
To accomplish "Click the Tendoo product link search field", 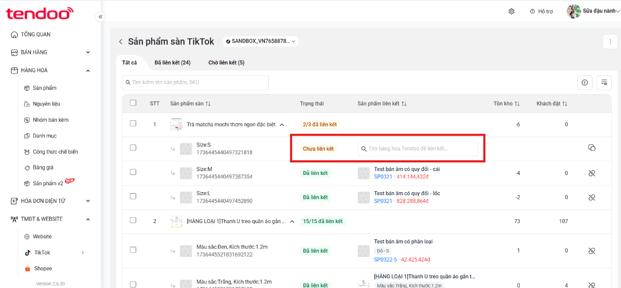I will click(x=418, y=149).
